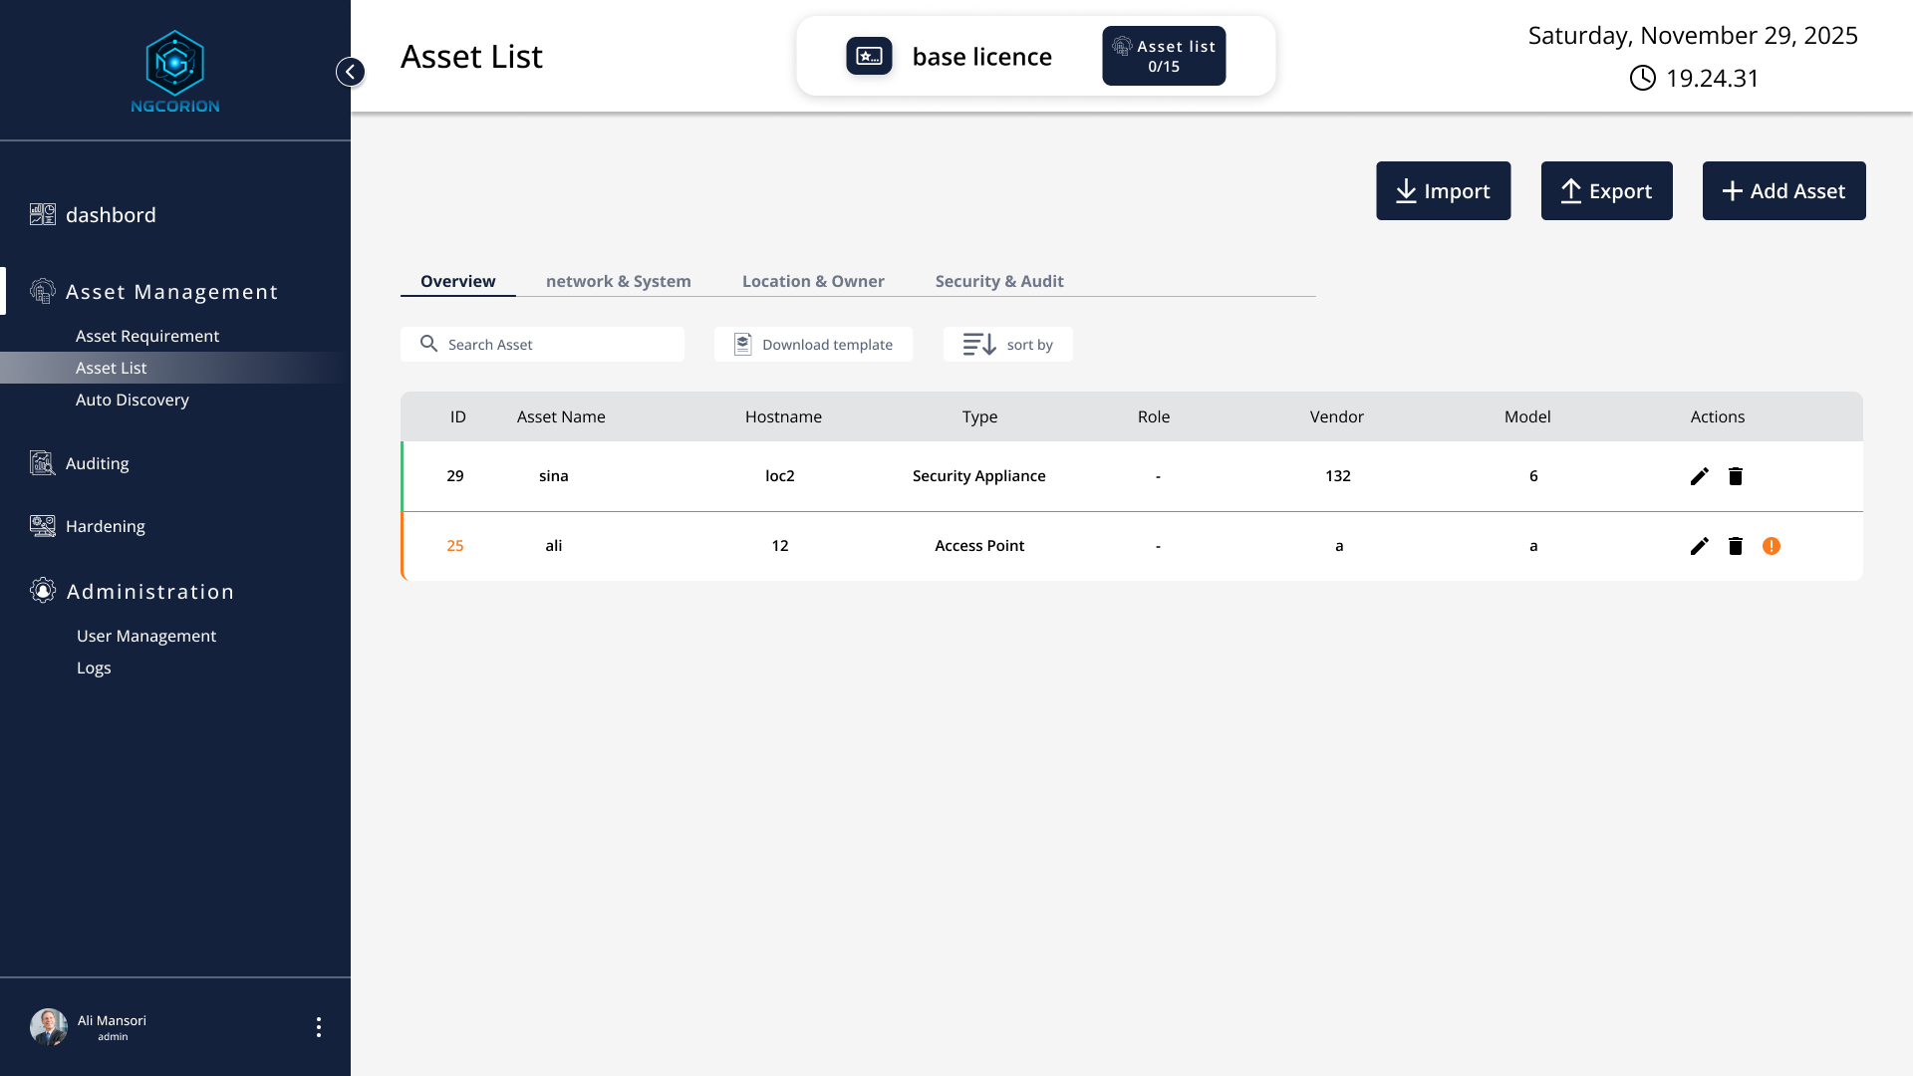This screenshot has width=1913, height=1076.
Task: Open Auto Discovery in the sidebar
Action: pos(133,400)
